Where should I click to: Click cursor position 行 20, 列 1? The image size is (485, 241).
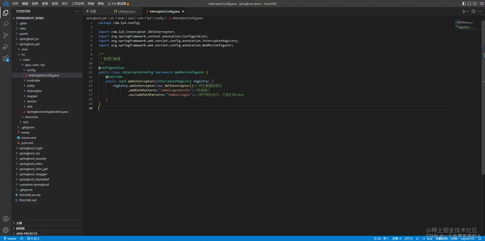point(381,238)
